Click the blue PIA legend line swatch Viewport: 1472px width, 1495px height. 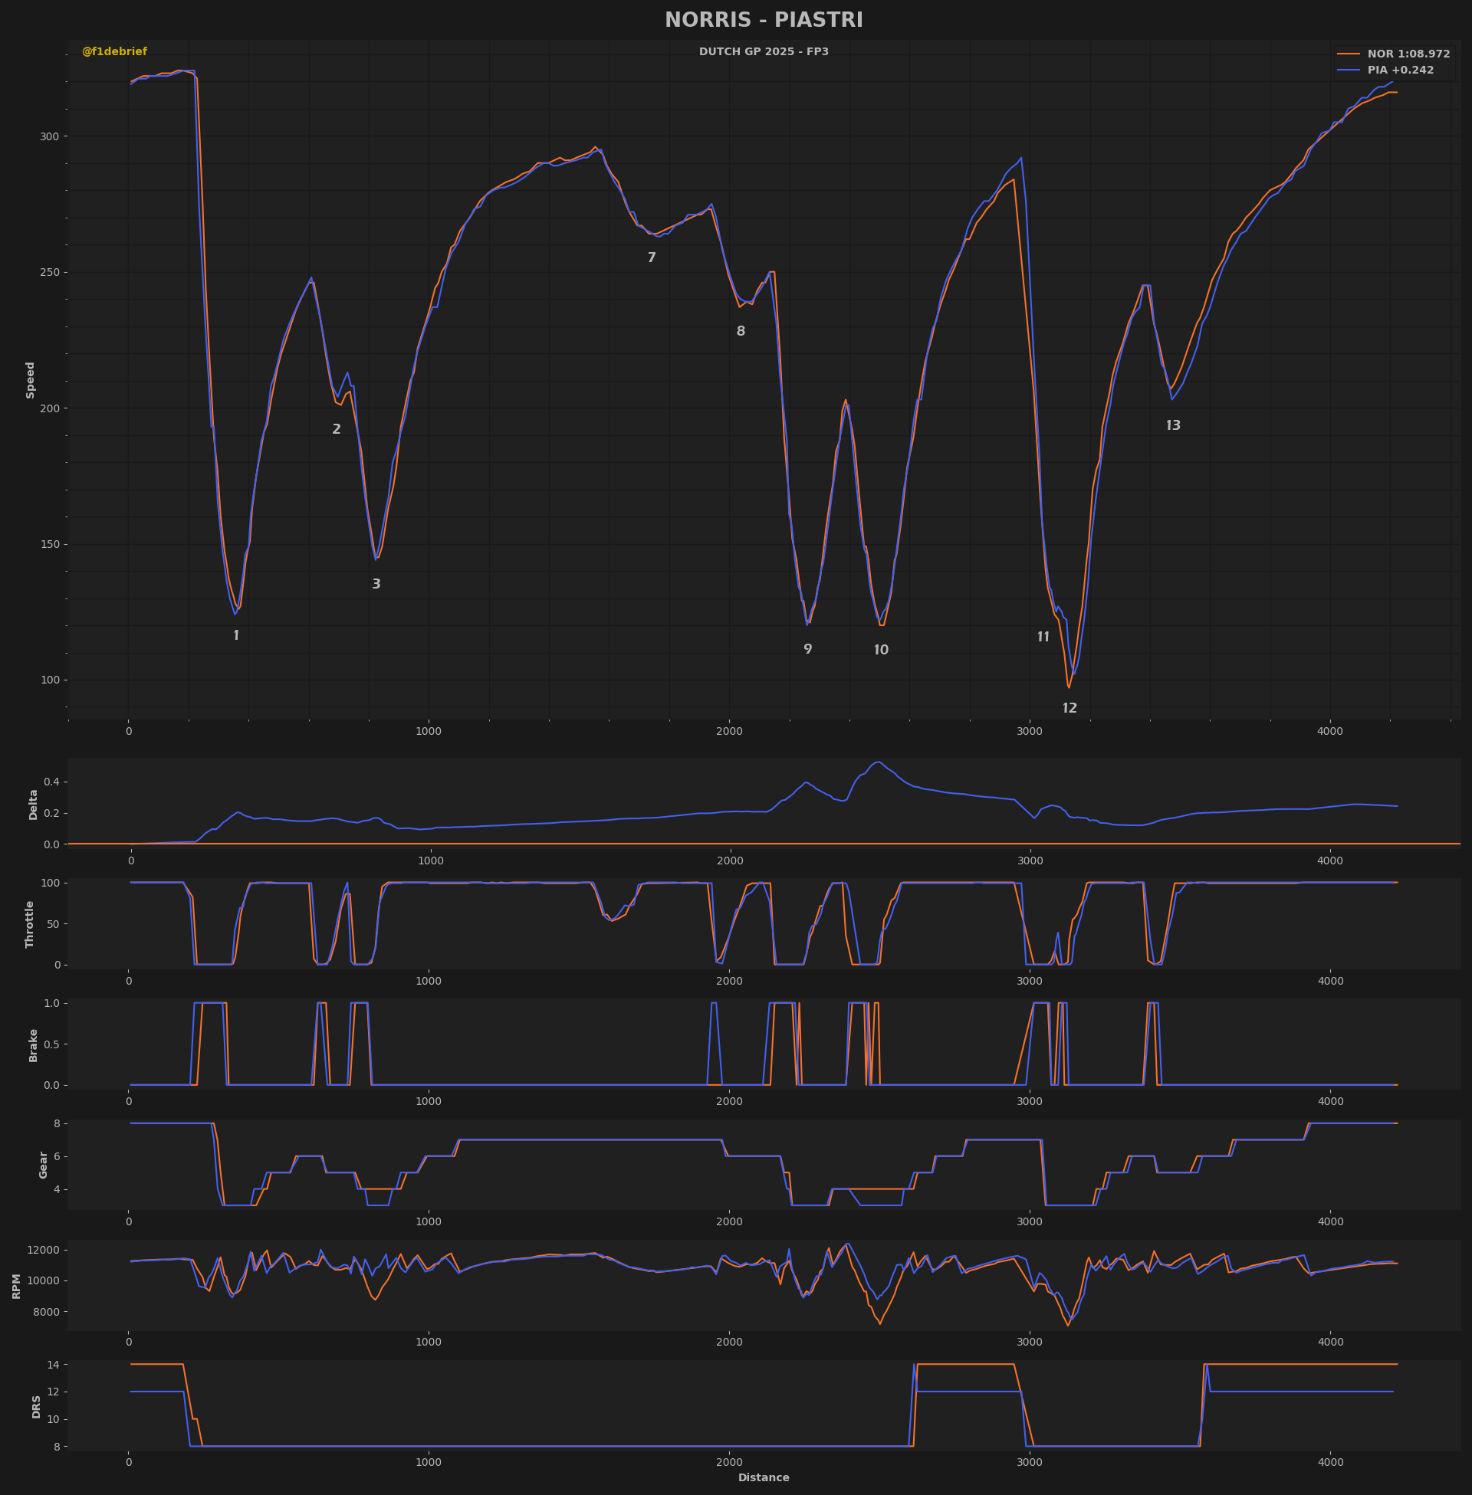tap(1349, 70)
